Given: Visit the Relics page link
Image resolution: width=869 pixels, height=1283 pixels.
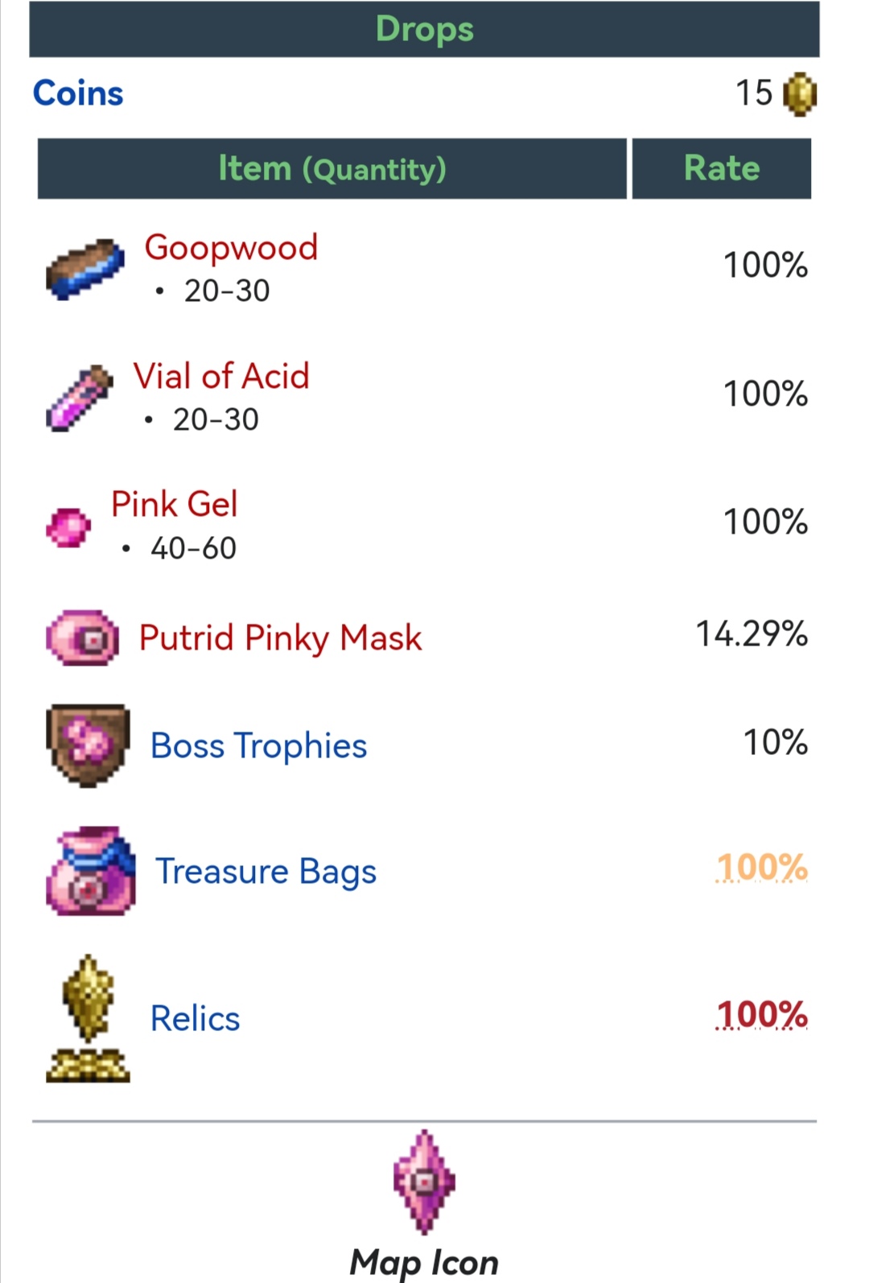Looking at the screenshot, I should pyautogui.click(x=195, y=1019).
